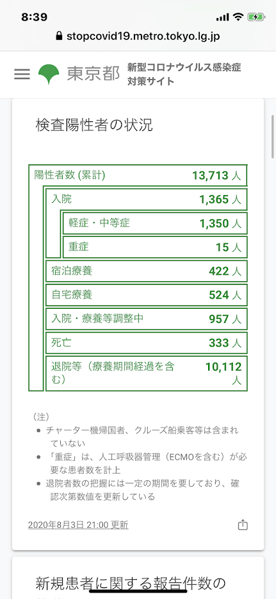
Task: Select the 重症 15人 row
Action: pyautogui.click(x=155, y=247)
